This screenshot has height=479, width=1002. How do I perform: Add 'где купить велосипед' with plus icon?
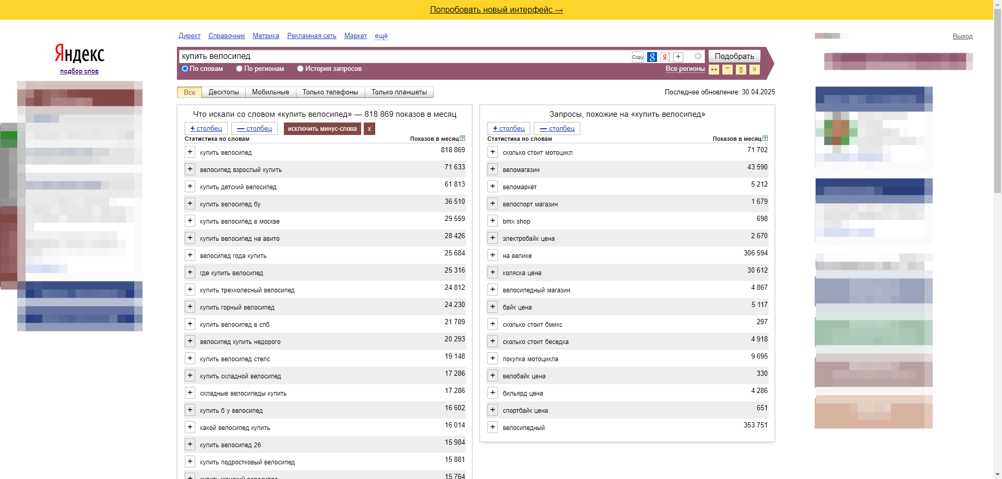pyautogui.click(x=190, y=273)
